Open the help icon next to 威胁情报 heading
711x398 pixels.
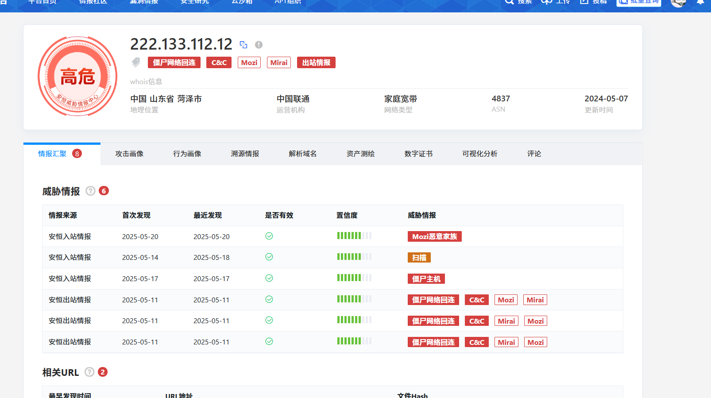(x=90, y=191)
